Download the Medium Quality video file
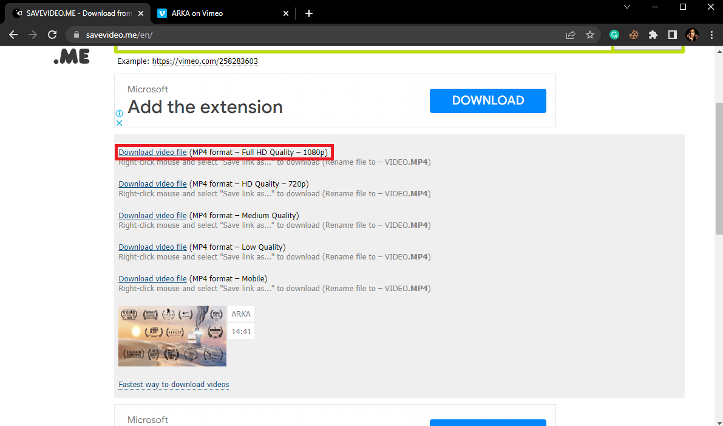 pos(152,216)
